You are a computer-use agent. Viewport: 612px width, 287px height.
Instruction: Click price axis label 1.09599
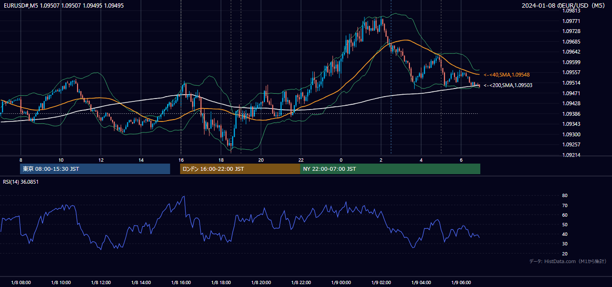pos(571,62)
